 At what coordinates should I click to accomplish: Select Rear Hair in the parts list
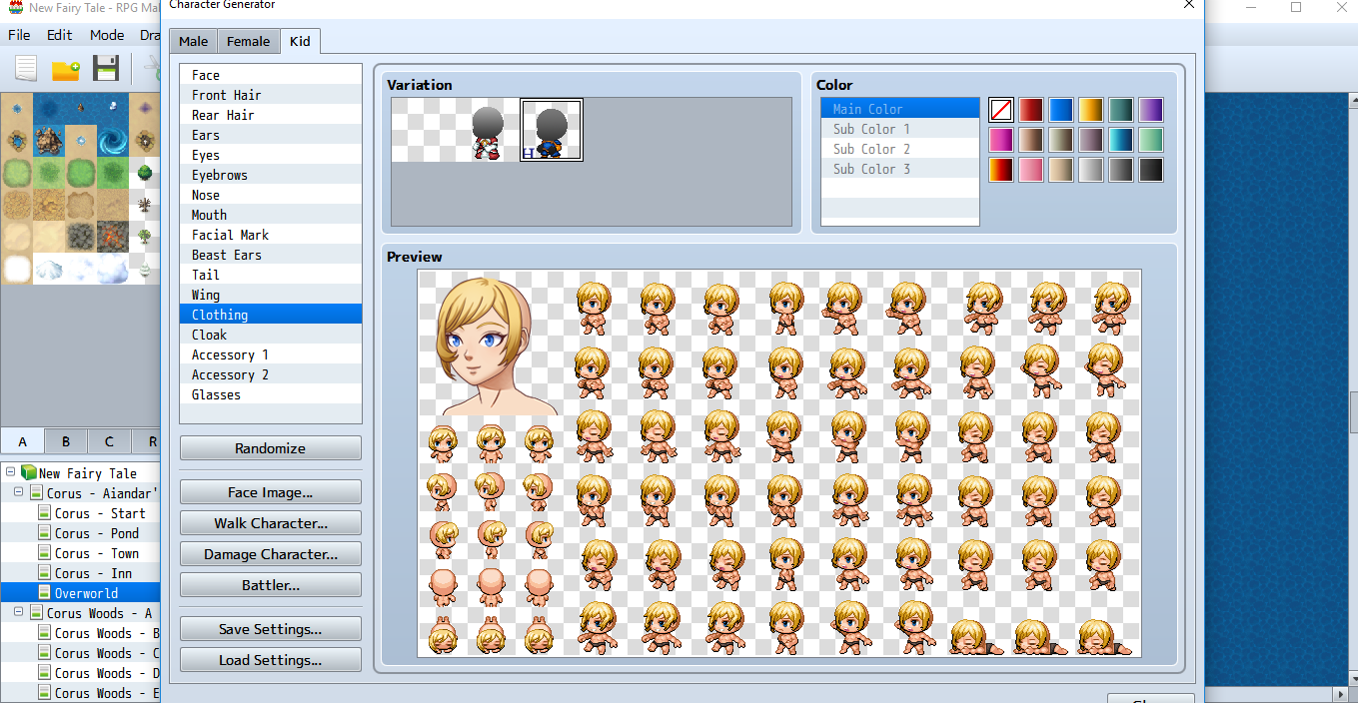click(x=271, y=115)
